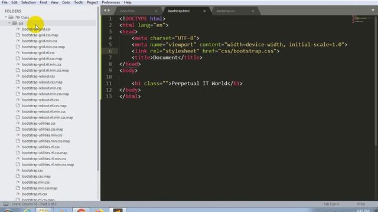Click the 7th Class folder icon
The height and width of the screenshot is (212, 378).
click(x=11, y=17)
